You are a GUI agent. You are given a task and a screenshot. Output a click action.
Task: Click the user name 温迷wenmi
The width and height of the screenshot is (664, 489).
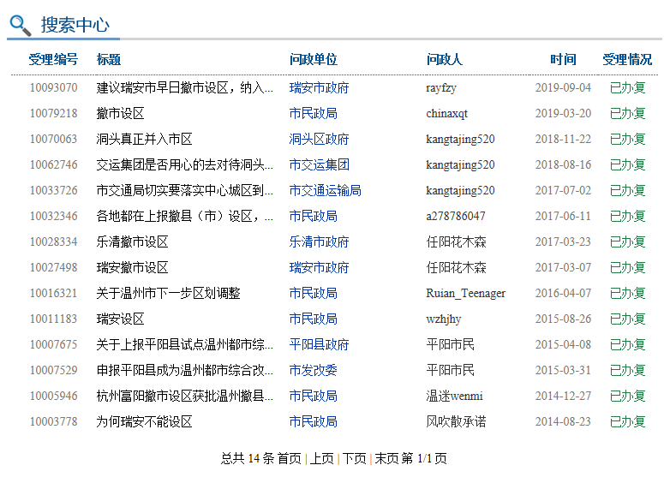454,396
